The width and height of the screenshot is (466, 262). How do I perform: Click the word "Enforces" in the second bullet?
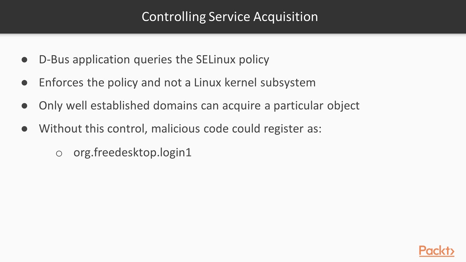[62, 83]
